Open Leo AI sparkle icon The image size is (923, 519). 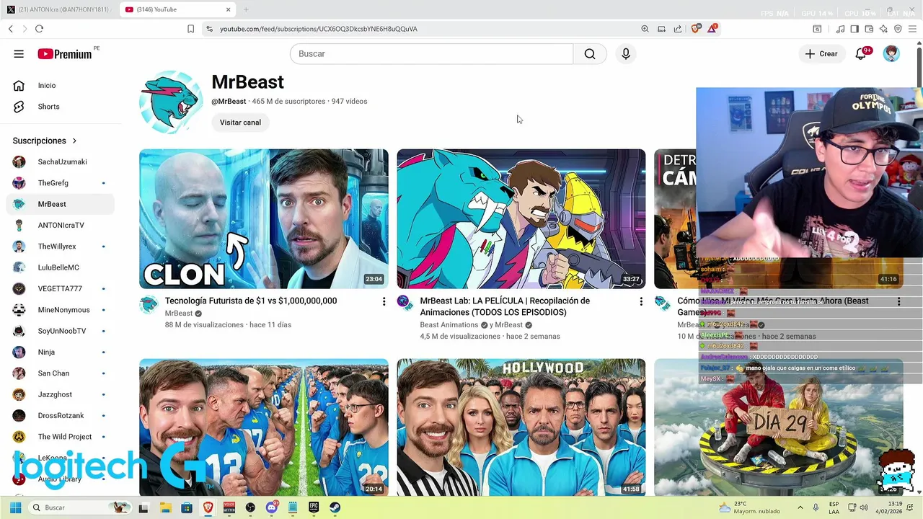[883, 29]
